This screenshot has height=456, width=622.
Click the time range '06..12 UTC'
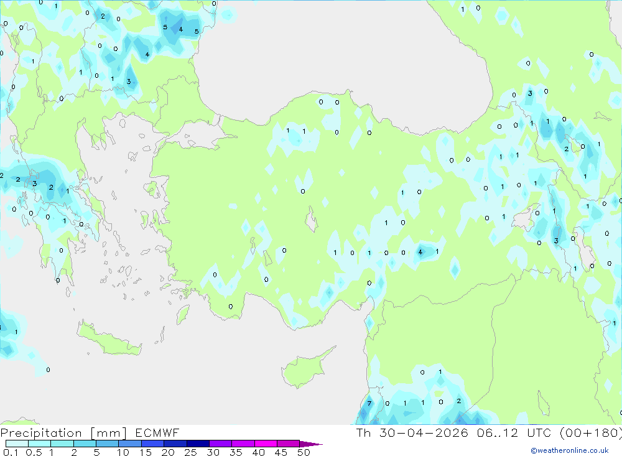point(514,432)
